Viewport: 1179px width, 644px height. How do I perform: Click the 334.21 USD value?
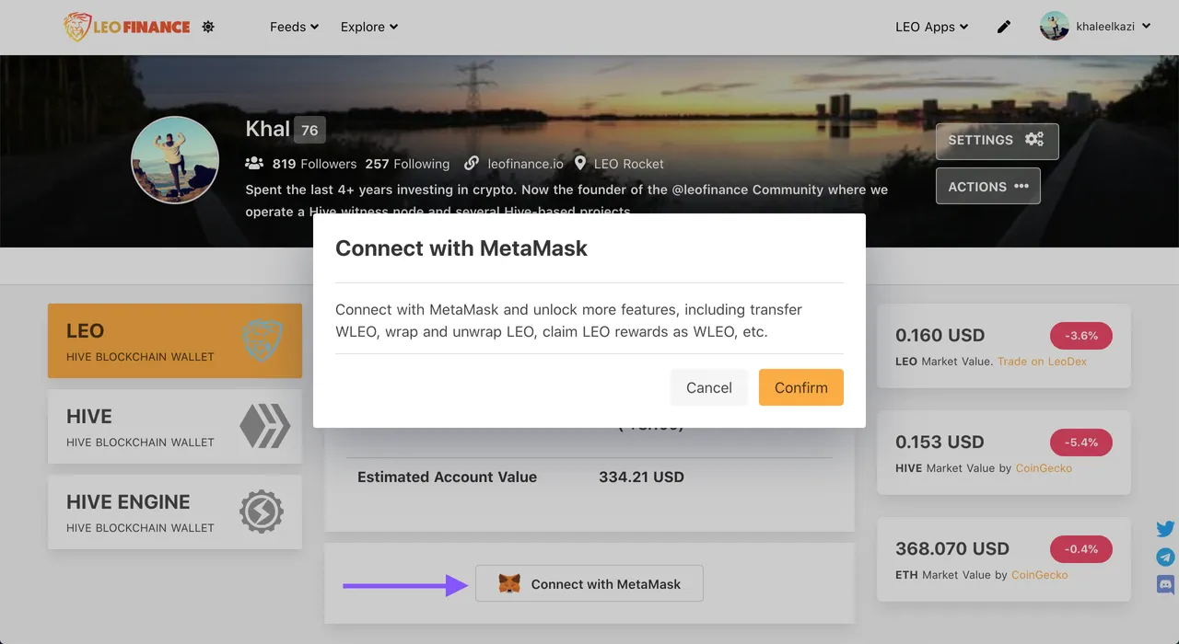[x=642, y=477]
